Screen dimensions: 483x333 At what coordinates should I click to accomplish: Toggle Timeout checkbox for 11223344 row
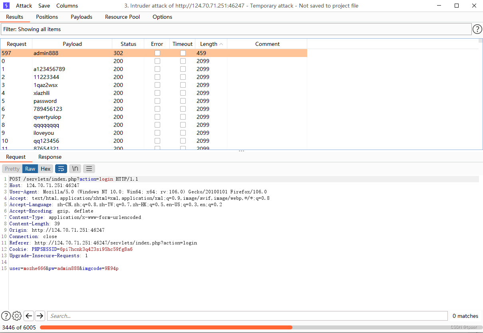(x=183, y=77)
